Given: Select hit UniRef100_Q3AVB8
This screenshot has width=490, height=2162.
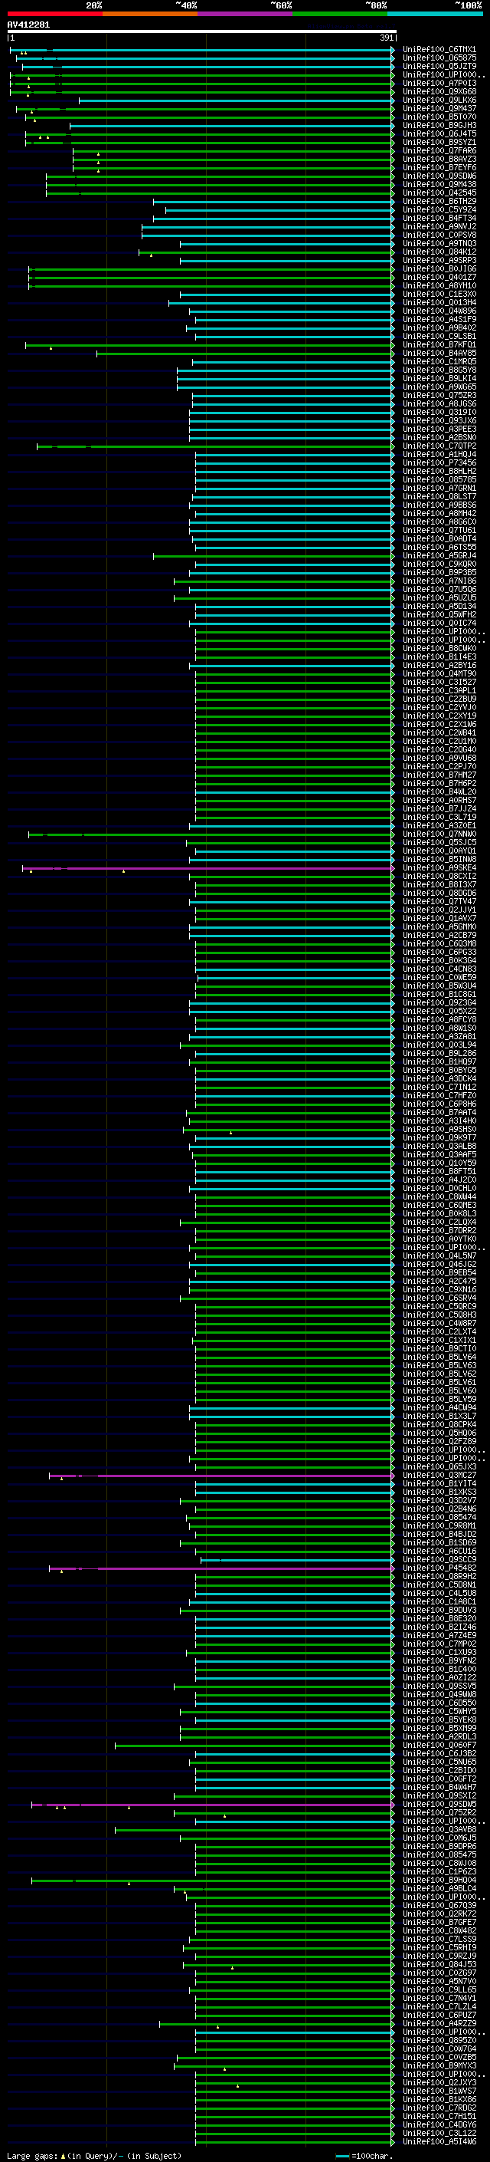Looking at the screenshot, I should (x=439, y=1830).
